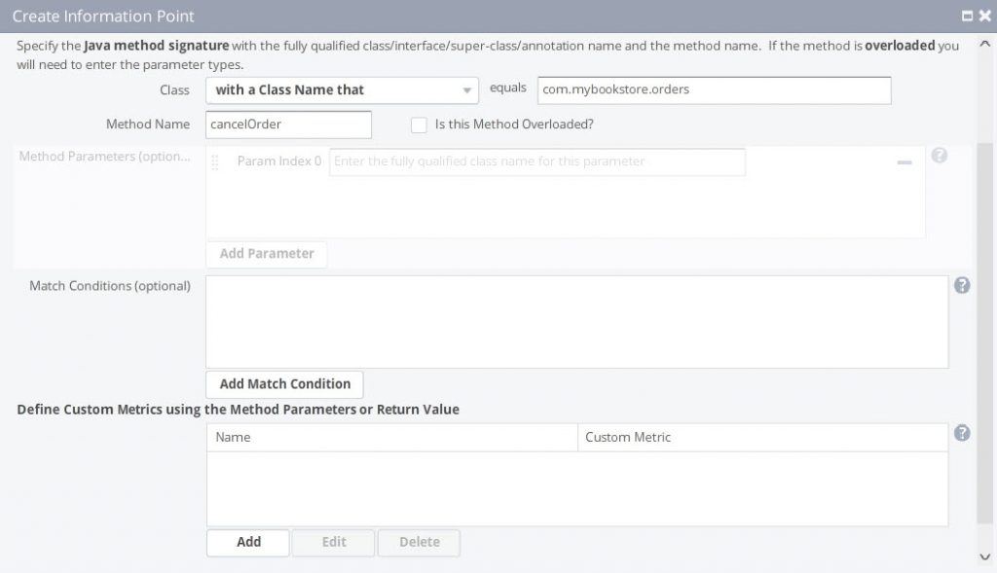The image size is (997, 573).
Task: Click the drag handle beside Param Index 0
Action: [x=216, y=161]
